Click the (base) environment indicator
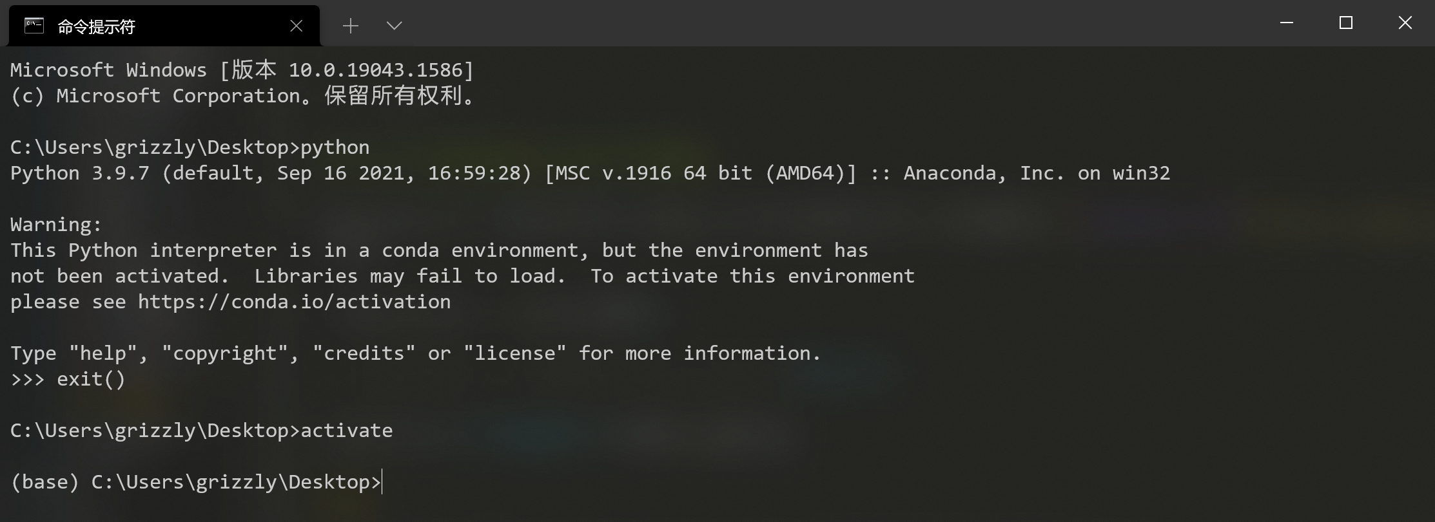Screen dimensions: 1435x522 pos(44,482)
